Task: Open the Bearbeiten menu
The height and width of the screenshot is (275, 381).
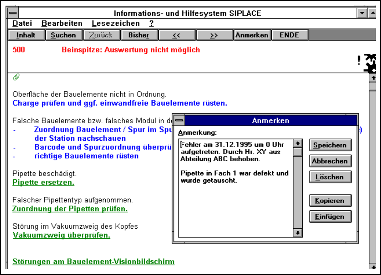Action: tap(62, 23)
